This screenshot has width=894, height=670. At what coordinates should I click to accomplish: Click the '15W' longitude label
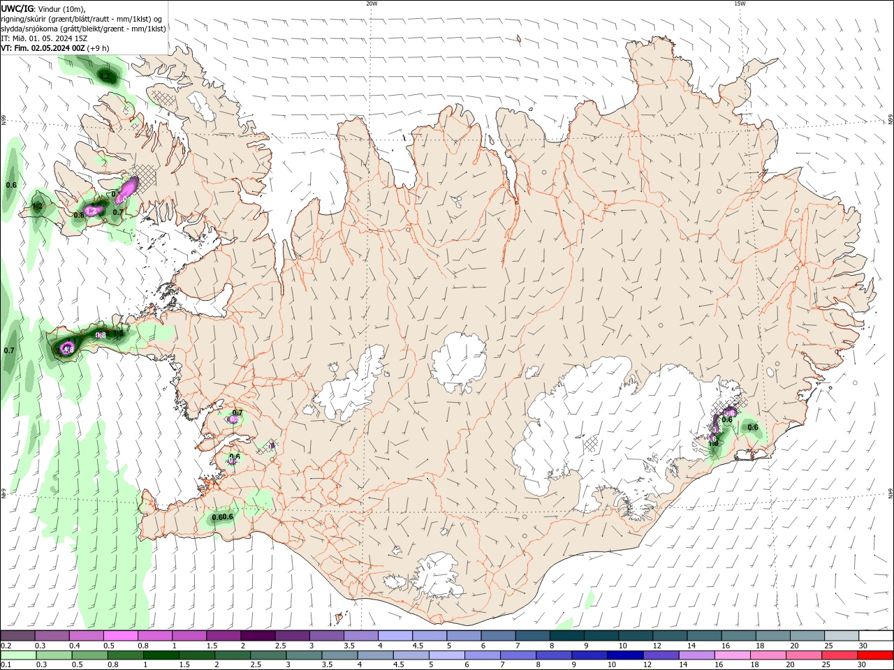coord(740,3)
